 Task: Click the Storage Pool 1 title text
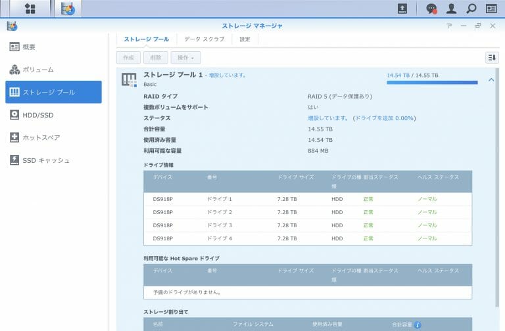tap(173, 75)
